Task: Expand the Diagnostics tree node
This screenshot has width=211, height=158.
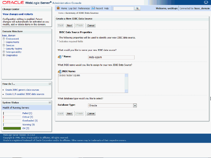Action: [4, 55]
